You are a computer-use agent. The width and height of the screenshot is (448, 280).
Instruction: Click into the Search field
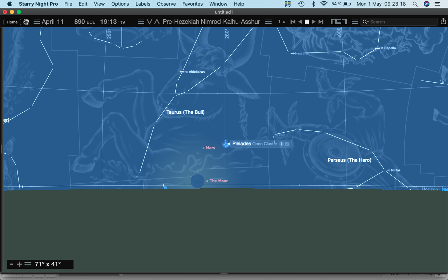point(402,22)
